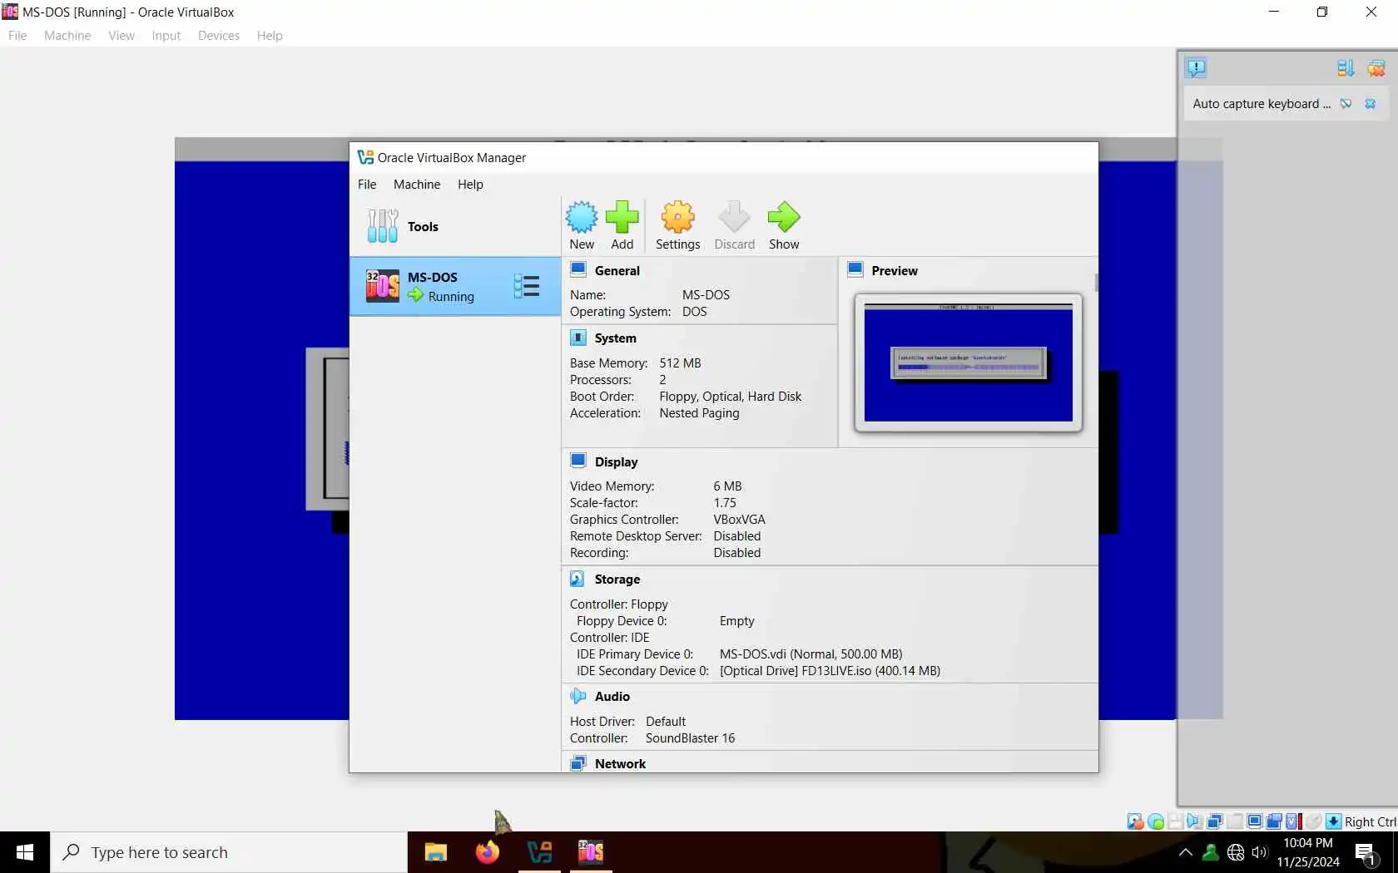Click the delete-all notifications icon
Image resolution: width=1398 pixels, height=873 pixels.
(x=1376, y=68)
